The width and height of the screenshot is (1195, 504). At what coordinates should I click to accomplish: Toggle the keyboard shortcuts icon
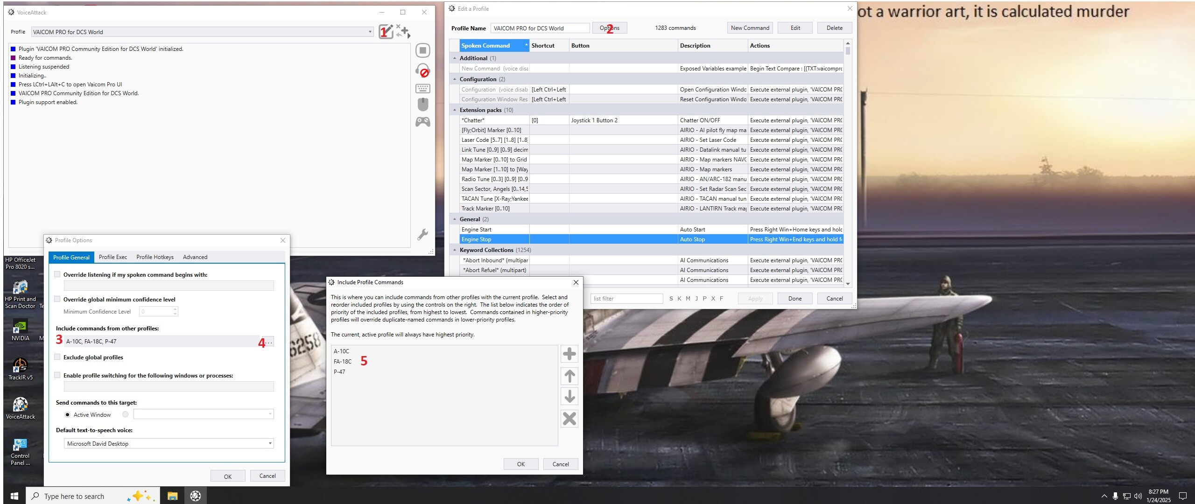coord(423,88)
